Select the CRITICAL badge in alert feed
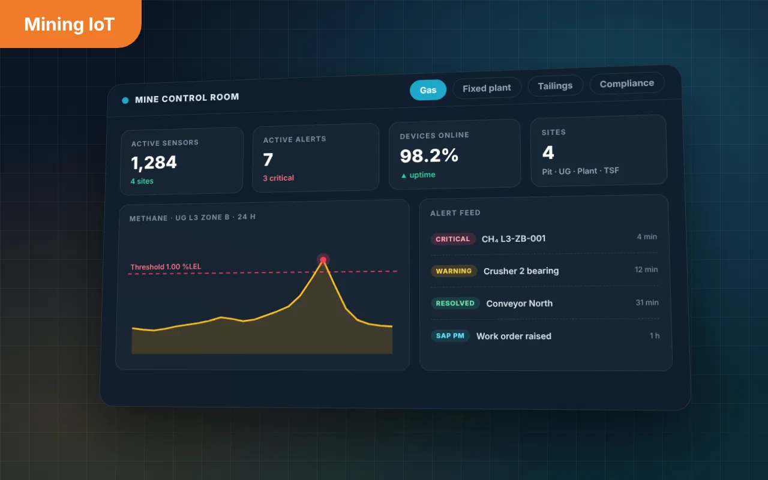Image resolution: width=768 pixels, height=480 pixels. tap(453, 239)
